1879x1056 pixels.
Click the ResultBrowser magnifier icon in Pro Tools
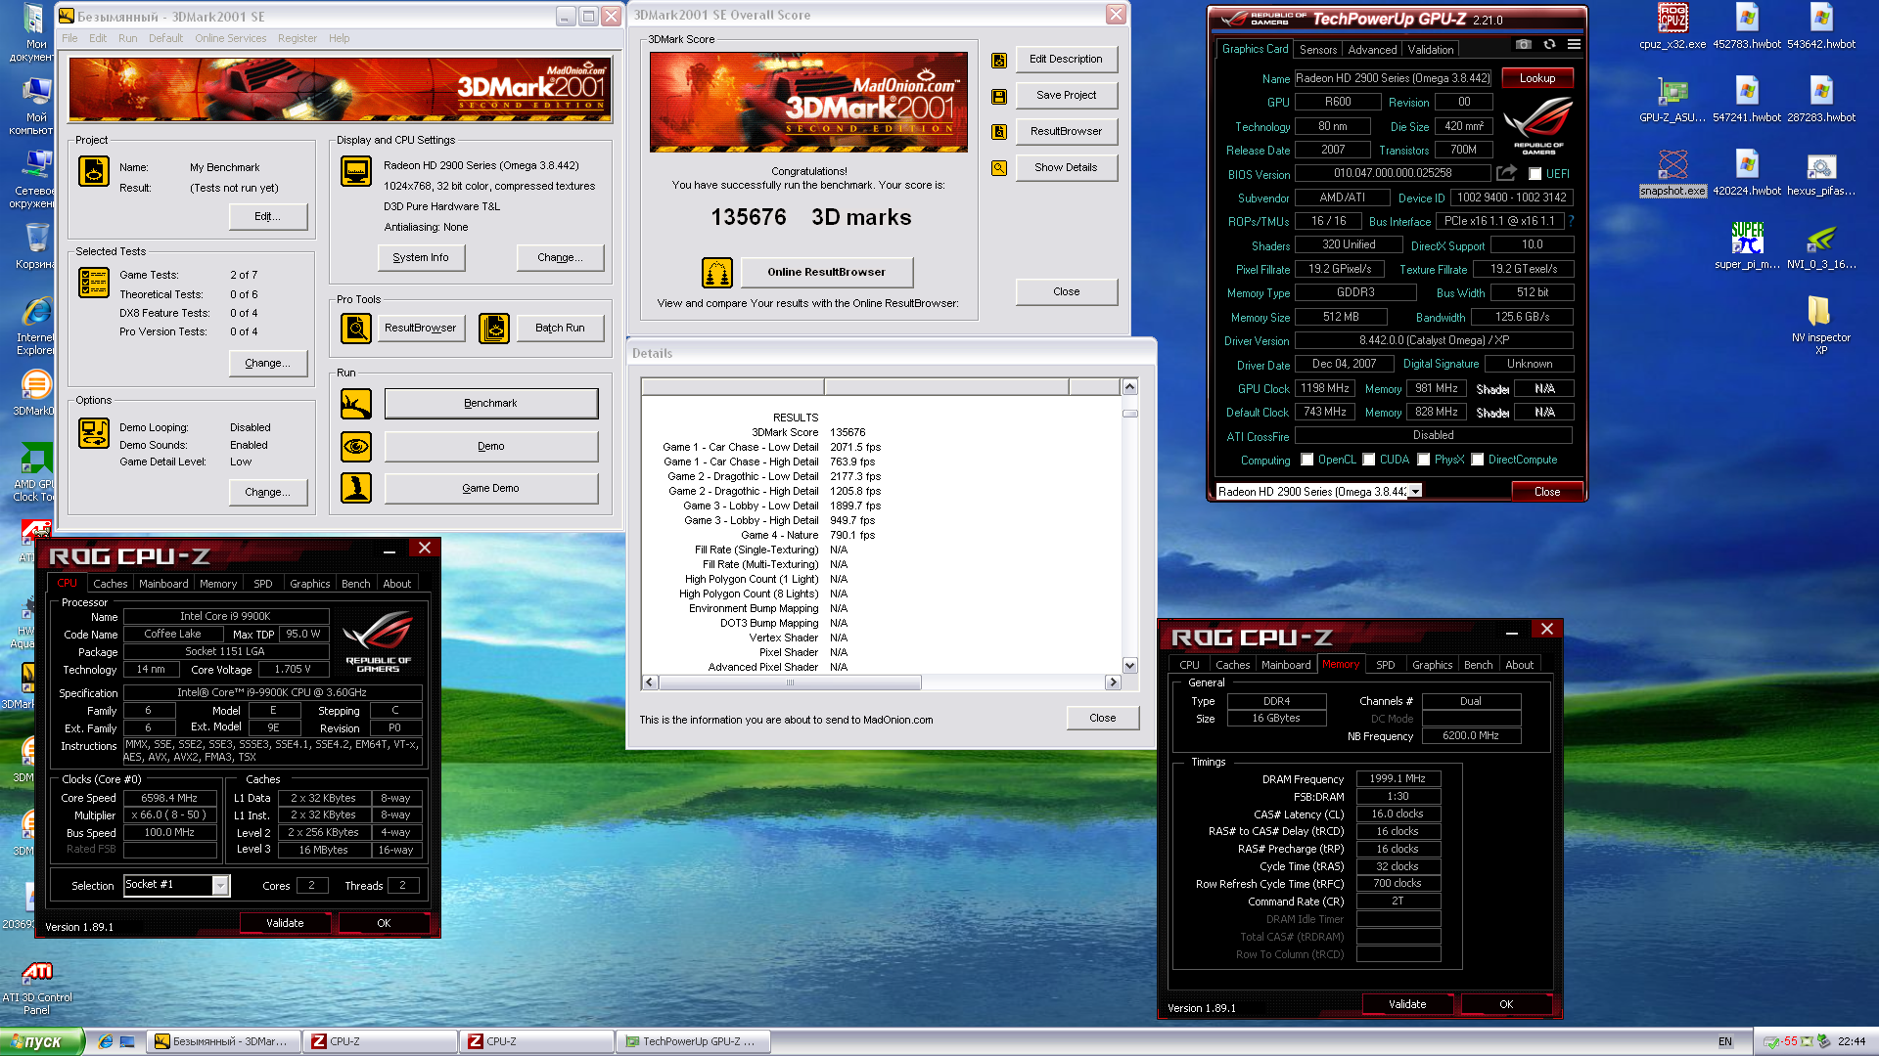click(x=355, y=329)
